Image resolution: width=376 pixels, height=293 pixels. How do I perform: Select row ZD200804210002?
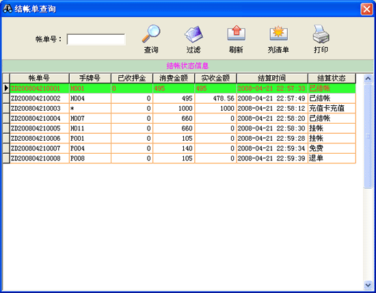pyautogui.click(x=183, y=98)
